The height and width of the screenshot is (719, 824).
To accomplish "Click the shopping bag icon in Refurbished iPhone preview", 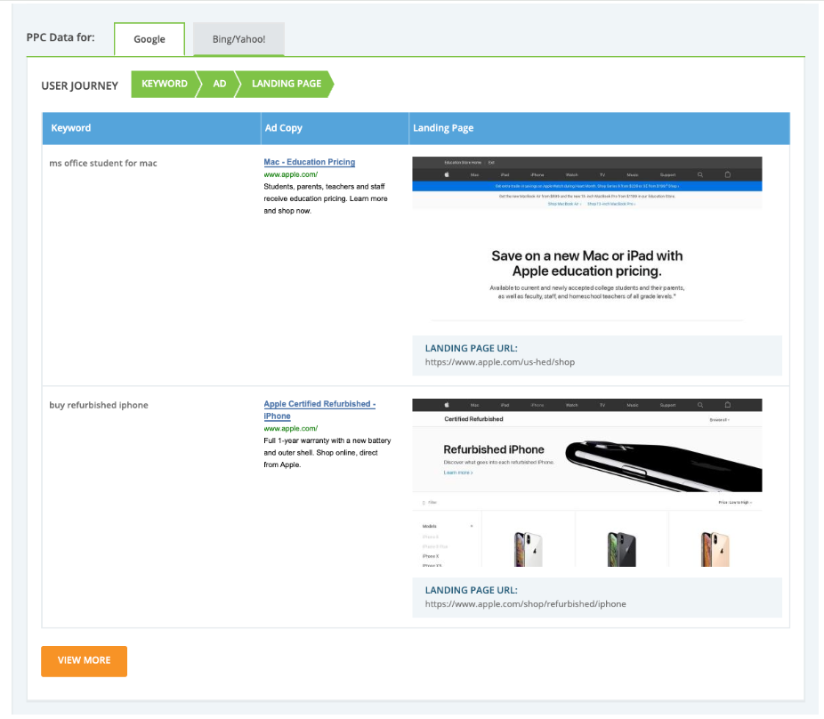I will (727, 405).
